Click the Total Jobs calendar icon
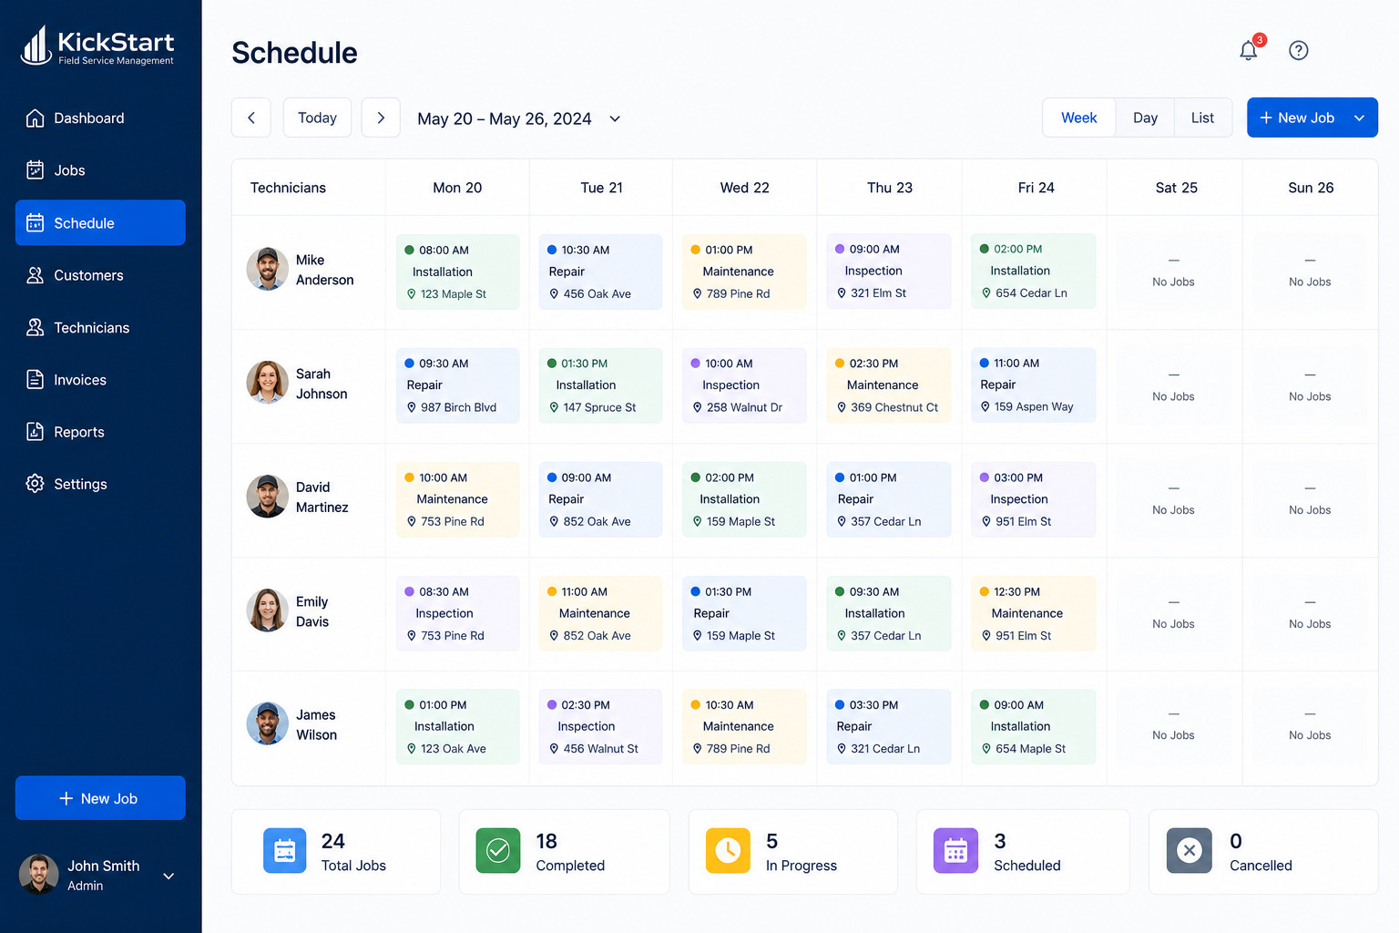 285,850
